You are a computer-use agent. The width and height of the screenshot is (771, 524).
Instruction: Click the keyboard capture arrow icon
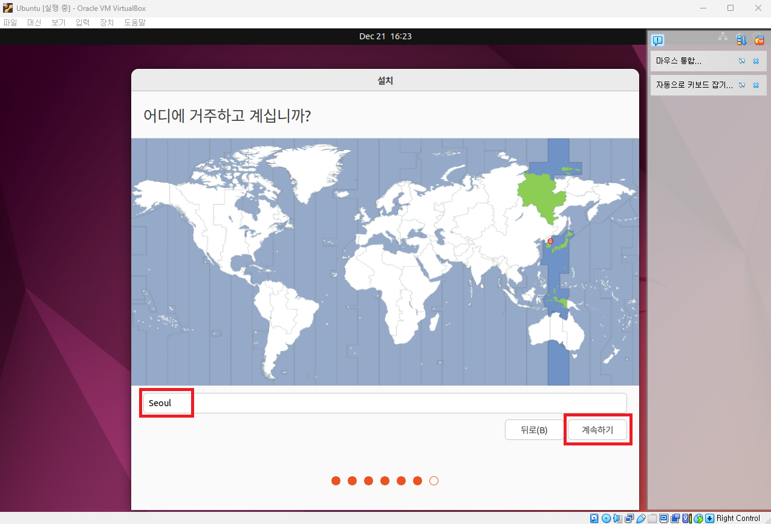click(x=709, y=518)
